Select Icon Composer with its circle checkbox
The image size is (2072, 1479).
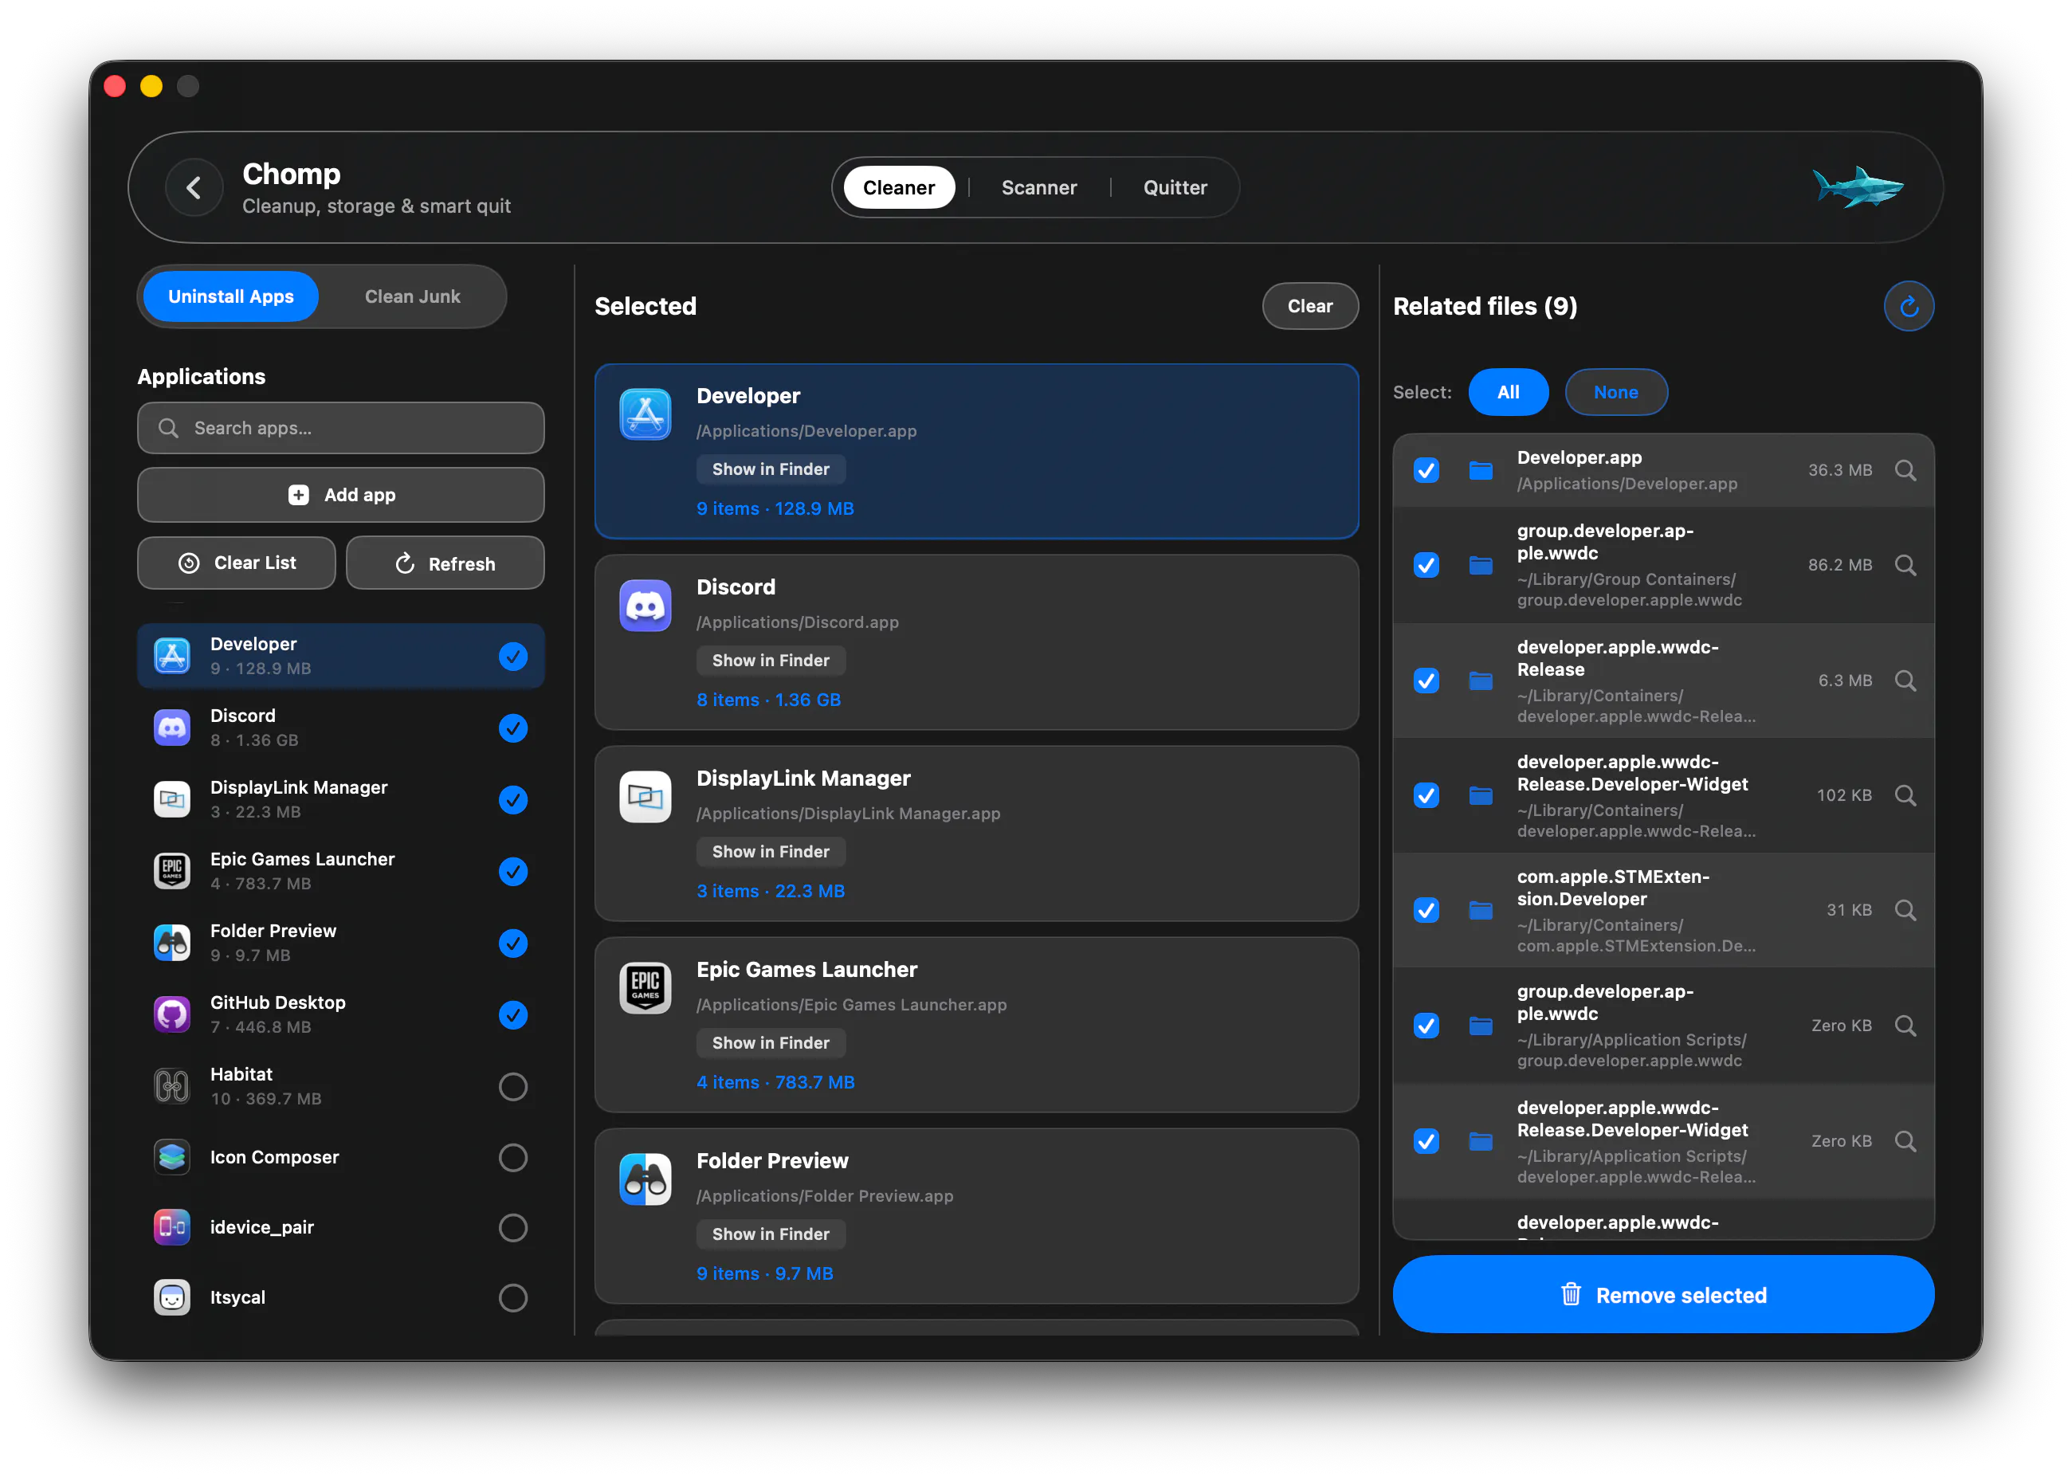[x=512, y=1158]
